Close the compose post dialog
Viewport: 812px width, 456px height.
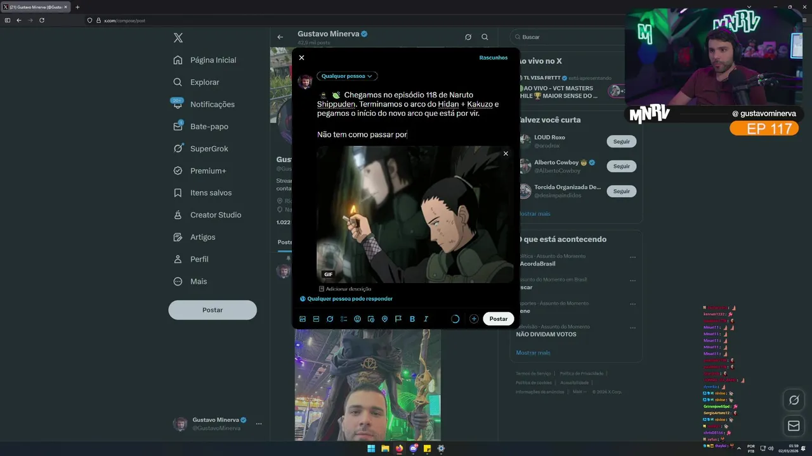tap(301, 58)
